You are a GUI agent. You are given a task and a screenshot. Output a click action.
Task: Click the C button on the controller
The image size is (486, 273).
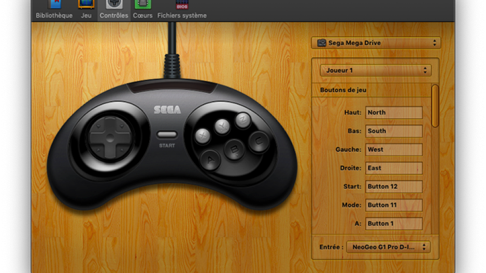[259, 141]
